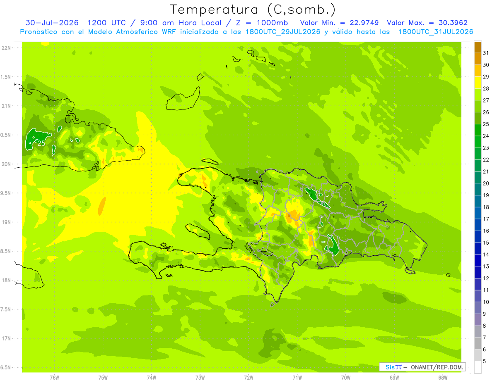Click the '72W' longitude label
This screenshot has width=497, height=383.
click(x=248, y=377)
